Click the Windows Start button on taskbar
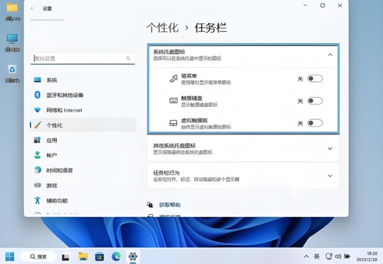 click(x=10, y=256)
